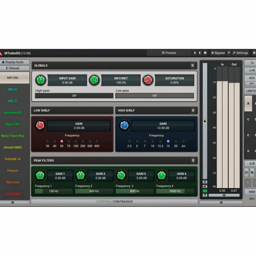Turn the Input Gain knob
256x256 pixels.
(41, 80)
